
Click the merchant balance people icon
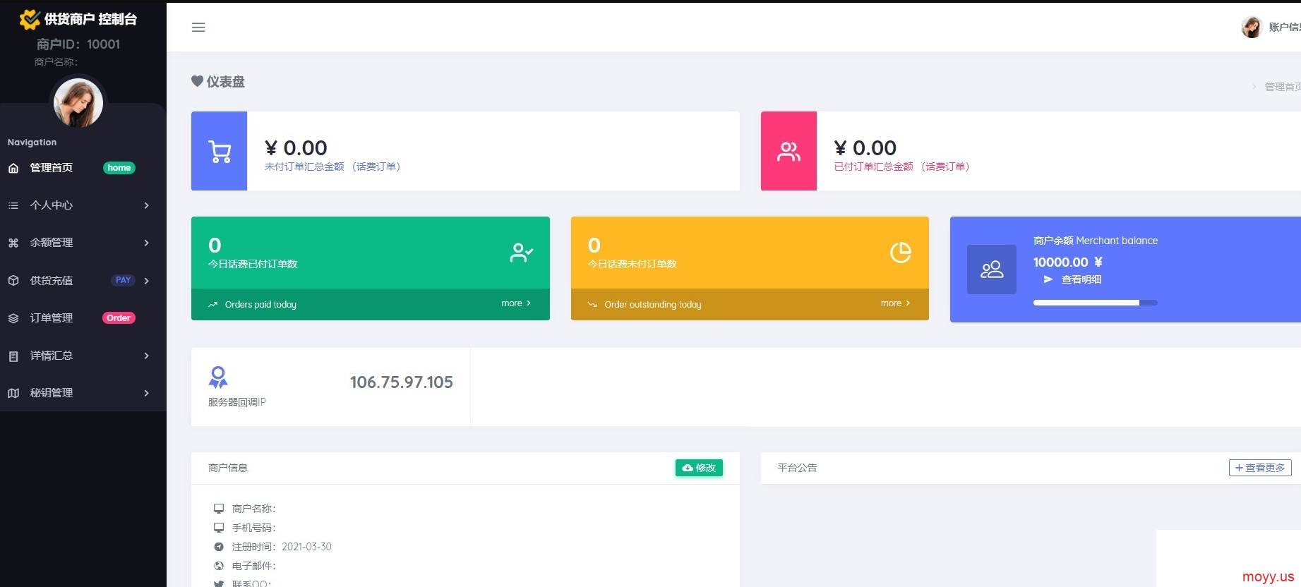pyautogui.click(x=992, y=270)
